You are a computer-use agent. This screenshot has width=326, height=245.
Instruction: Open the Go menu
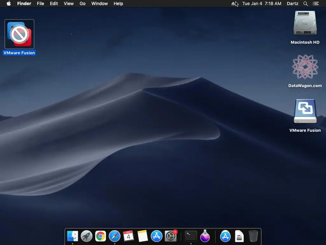tap(82, 4)
